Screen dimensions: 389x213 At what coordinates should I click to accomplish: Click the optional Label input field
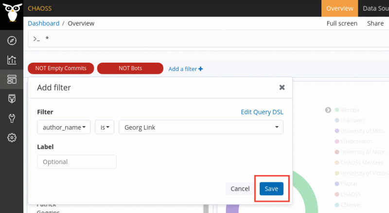point(77,162)
